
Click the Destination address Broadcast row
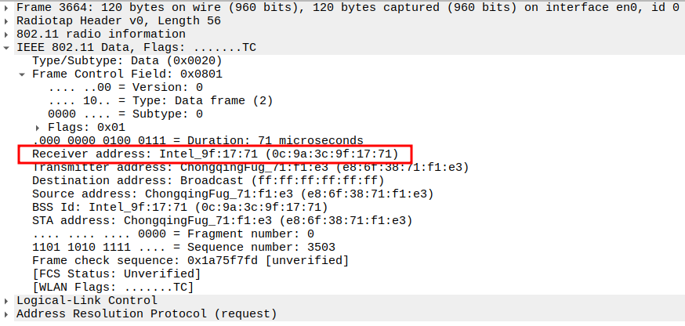[208, 180]
